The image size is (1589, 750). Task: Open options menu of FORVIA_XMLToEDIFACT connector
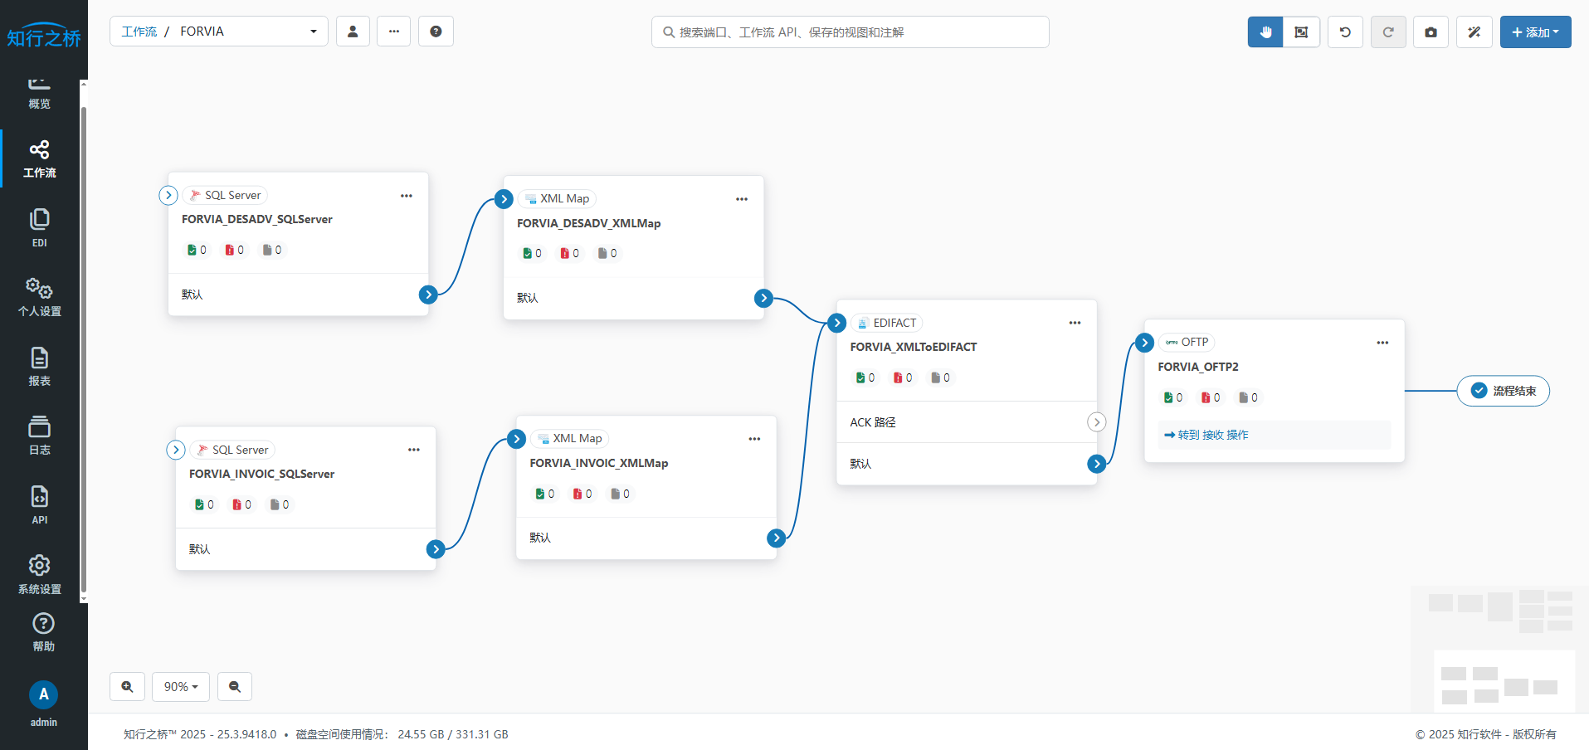point(1075,323)
